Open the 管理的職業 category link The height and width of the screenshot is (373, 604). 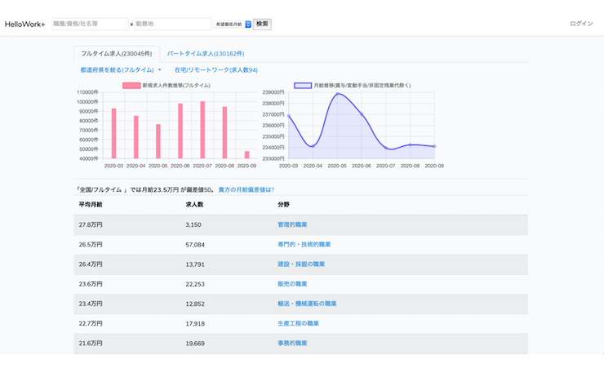click(x=292, y=224)
